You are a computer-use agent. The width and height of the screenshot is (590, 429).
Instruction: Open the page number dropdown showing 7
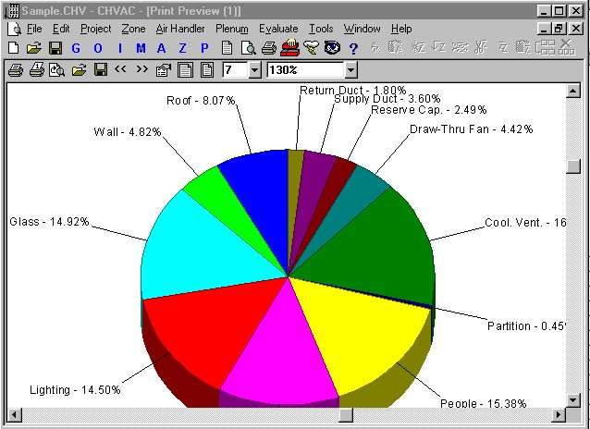(x=255, y=69)
